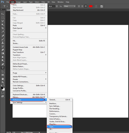Image resolution: width=129 pixels, height=133 pixels.
Task: Toggle Quick Mask mode icon
Action: (x=3, y=93)
